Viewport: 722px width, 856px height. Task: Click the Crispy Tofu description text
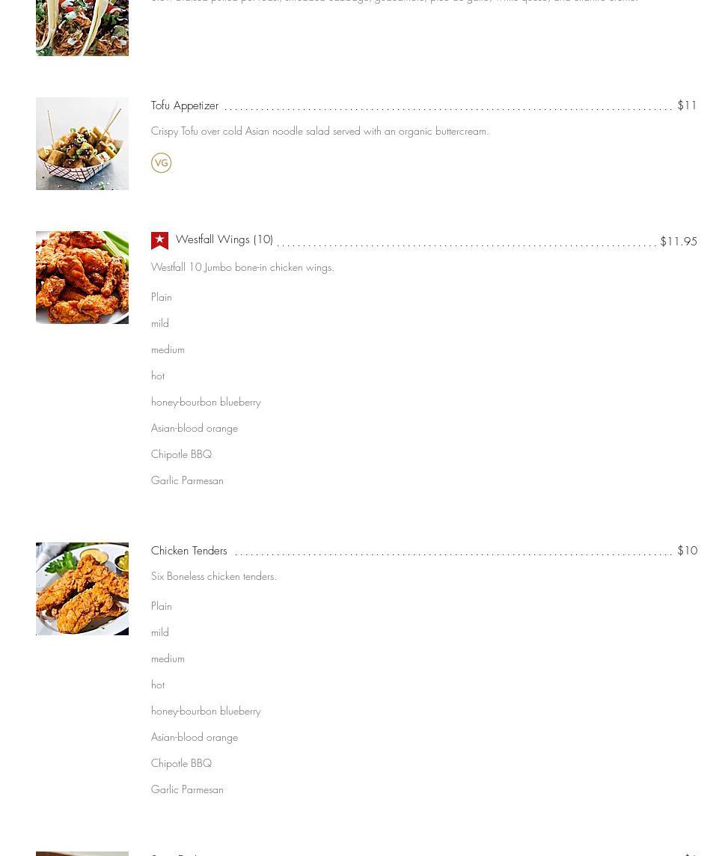click(319, 131)
